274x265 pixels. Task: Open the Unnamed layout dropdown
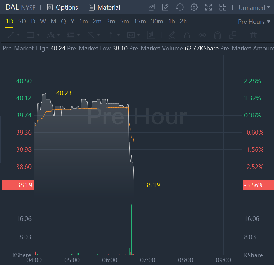tap(254, 8)
